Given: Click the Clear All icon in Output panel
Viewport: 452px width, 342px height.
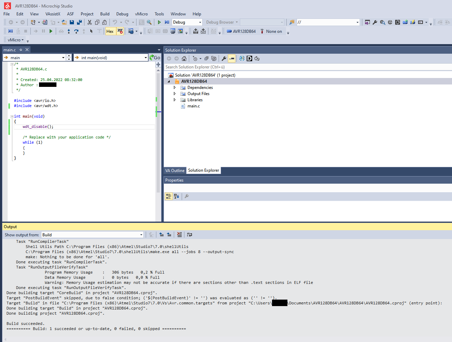Looking at the screenshot, I should coord(180,235).
